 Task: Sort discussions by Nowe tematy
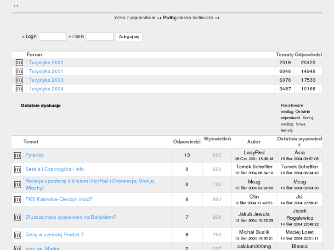click(293, 127)
